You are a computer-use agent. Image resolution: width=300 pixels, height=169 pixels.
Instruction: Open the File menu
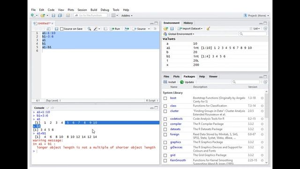pyautogui.click(x=33, y=10)
